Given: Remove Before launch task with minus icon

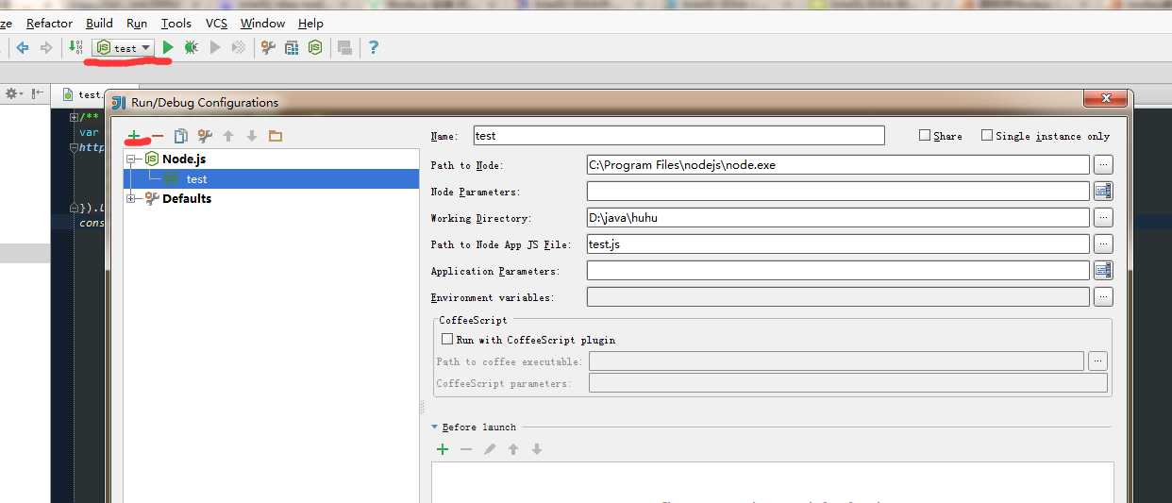Looking at the screenshot, I should pos(466,449).
